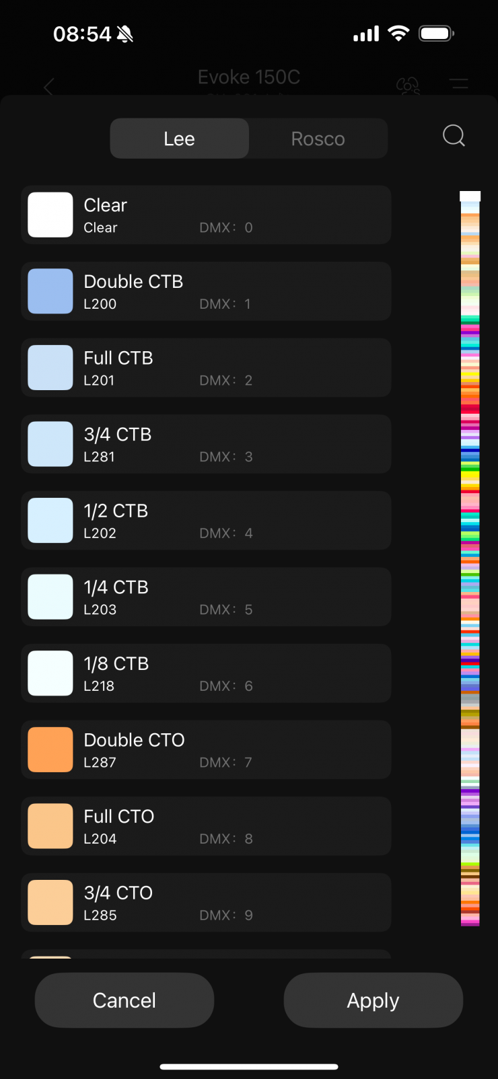Open the gel search magnifier icon
The width and height of the screenshot is (498, 1079).
[x=454, y=137]
